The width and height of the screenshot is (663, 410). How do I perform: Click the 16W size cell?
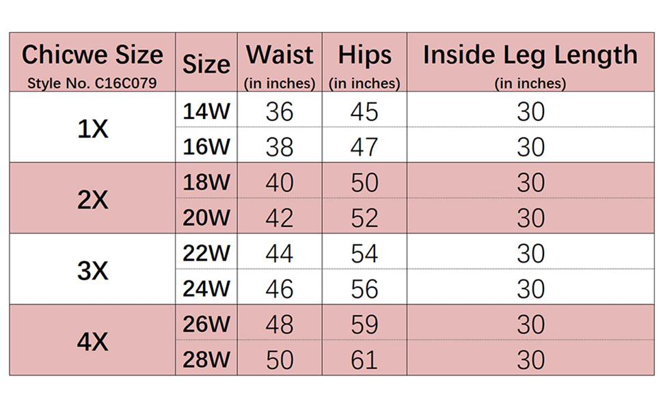(206, 146)
